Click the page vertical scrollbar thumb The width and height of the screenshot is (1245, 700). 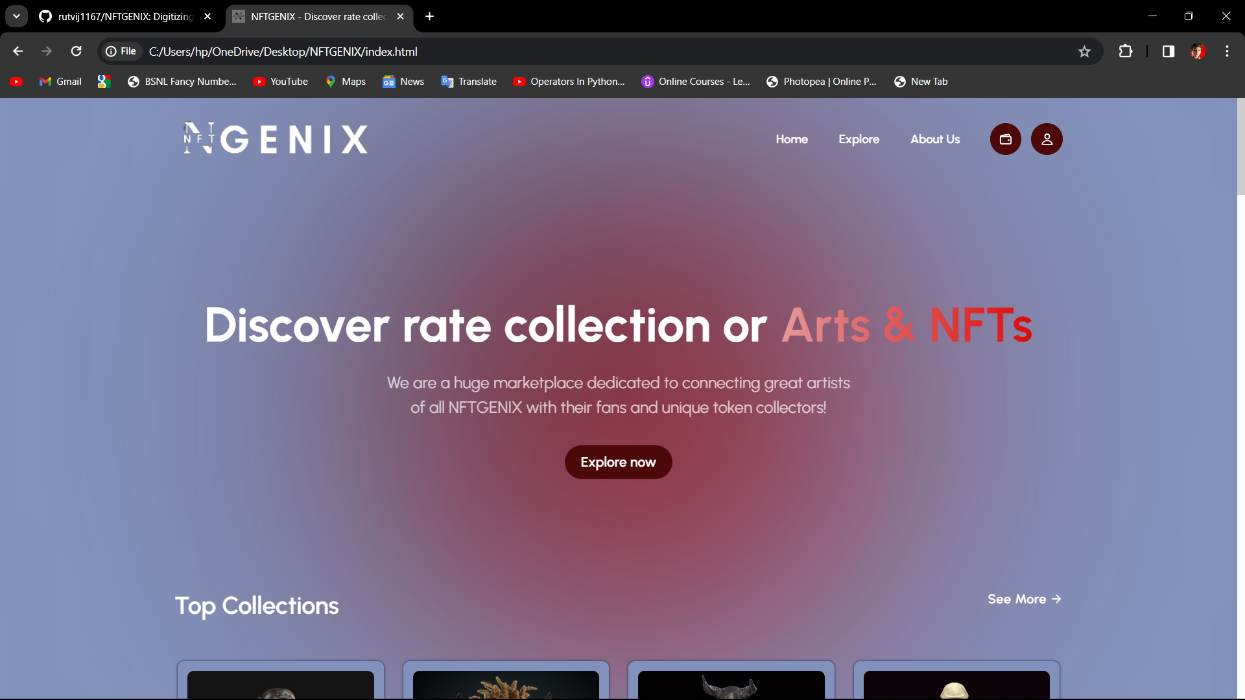tap(1240, 146)
